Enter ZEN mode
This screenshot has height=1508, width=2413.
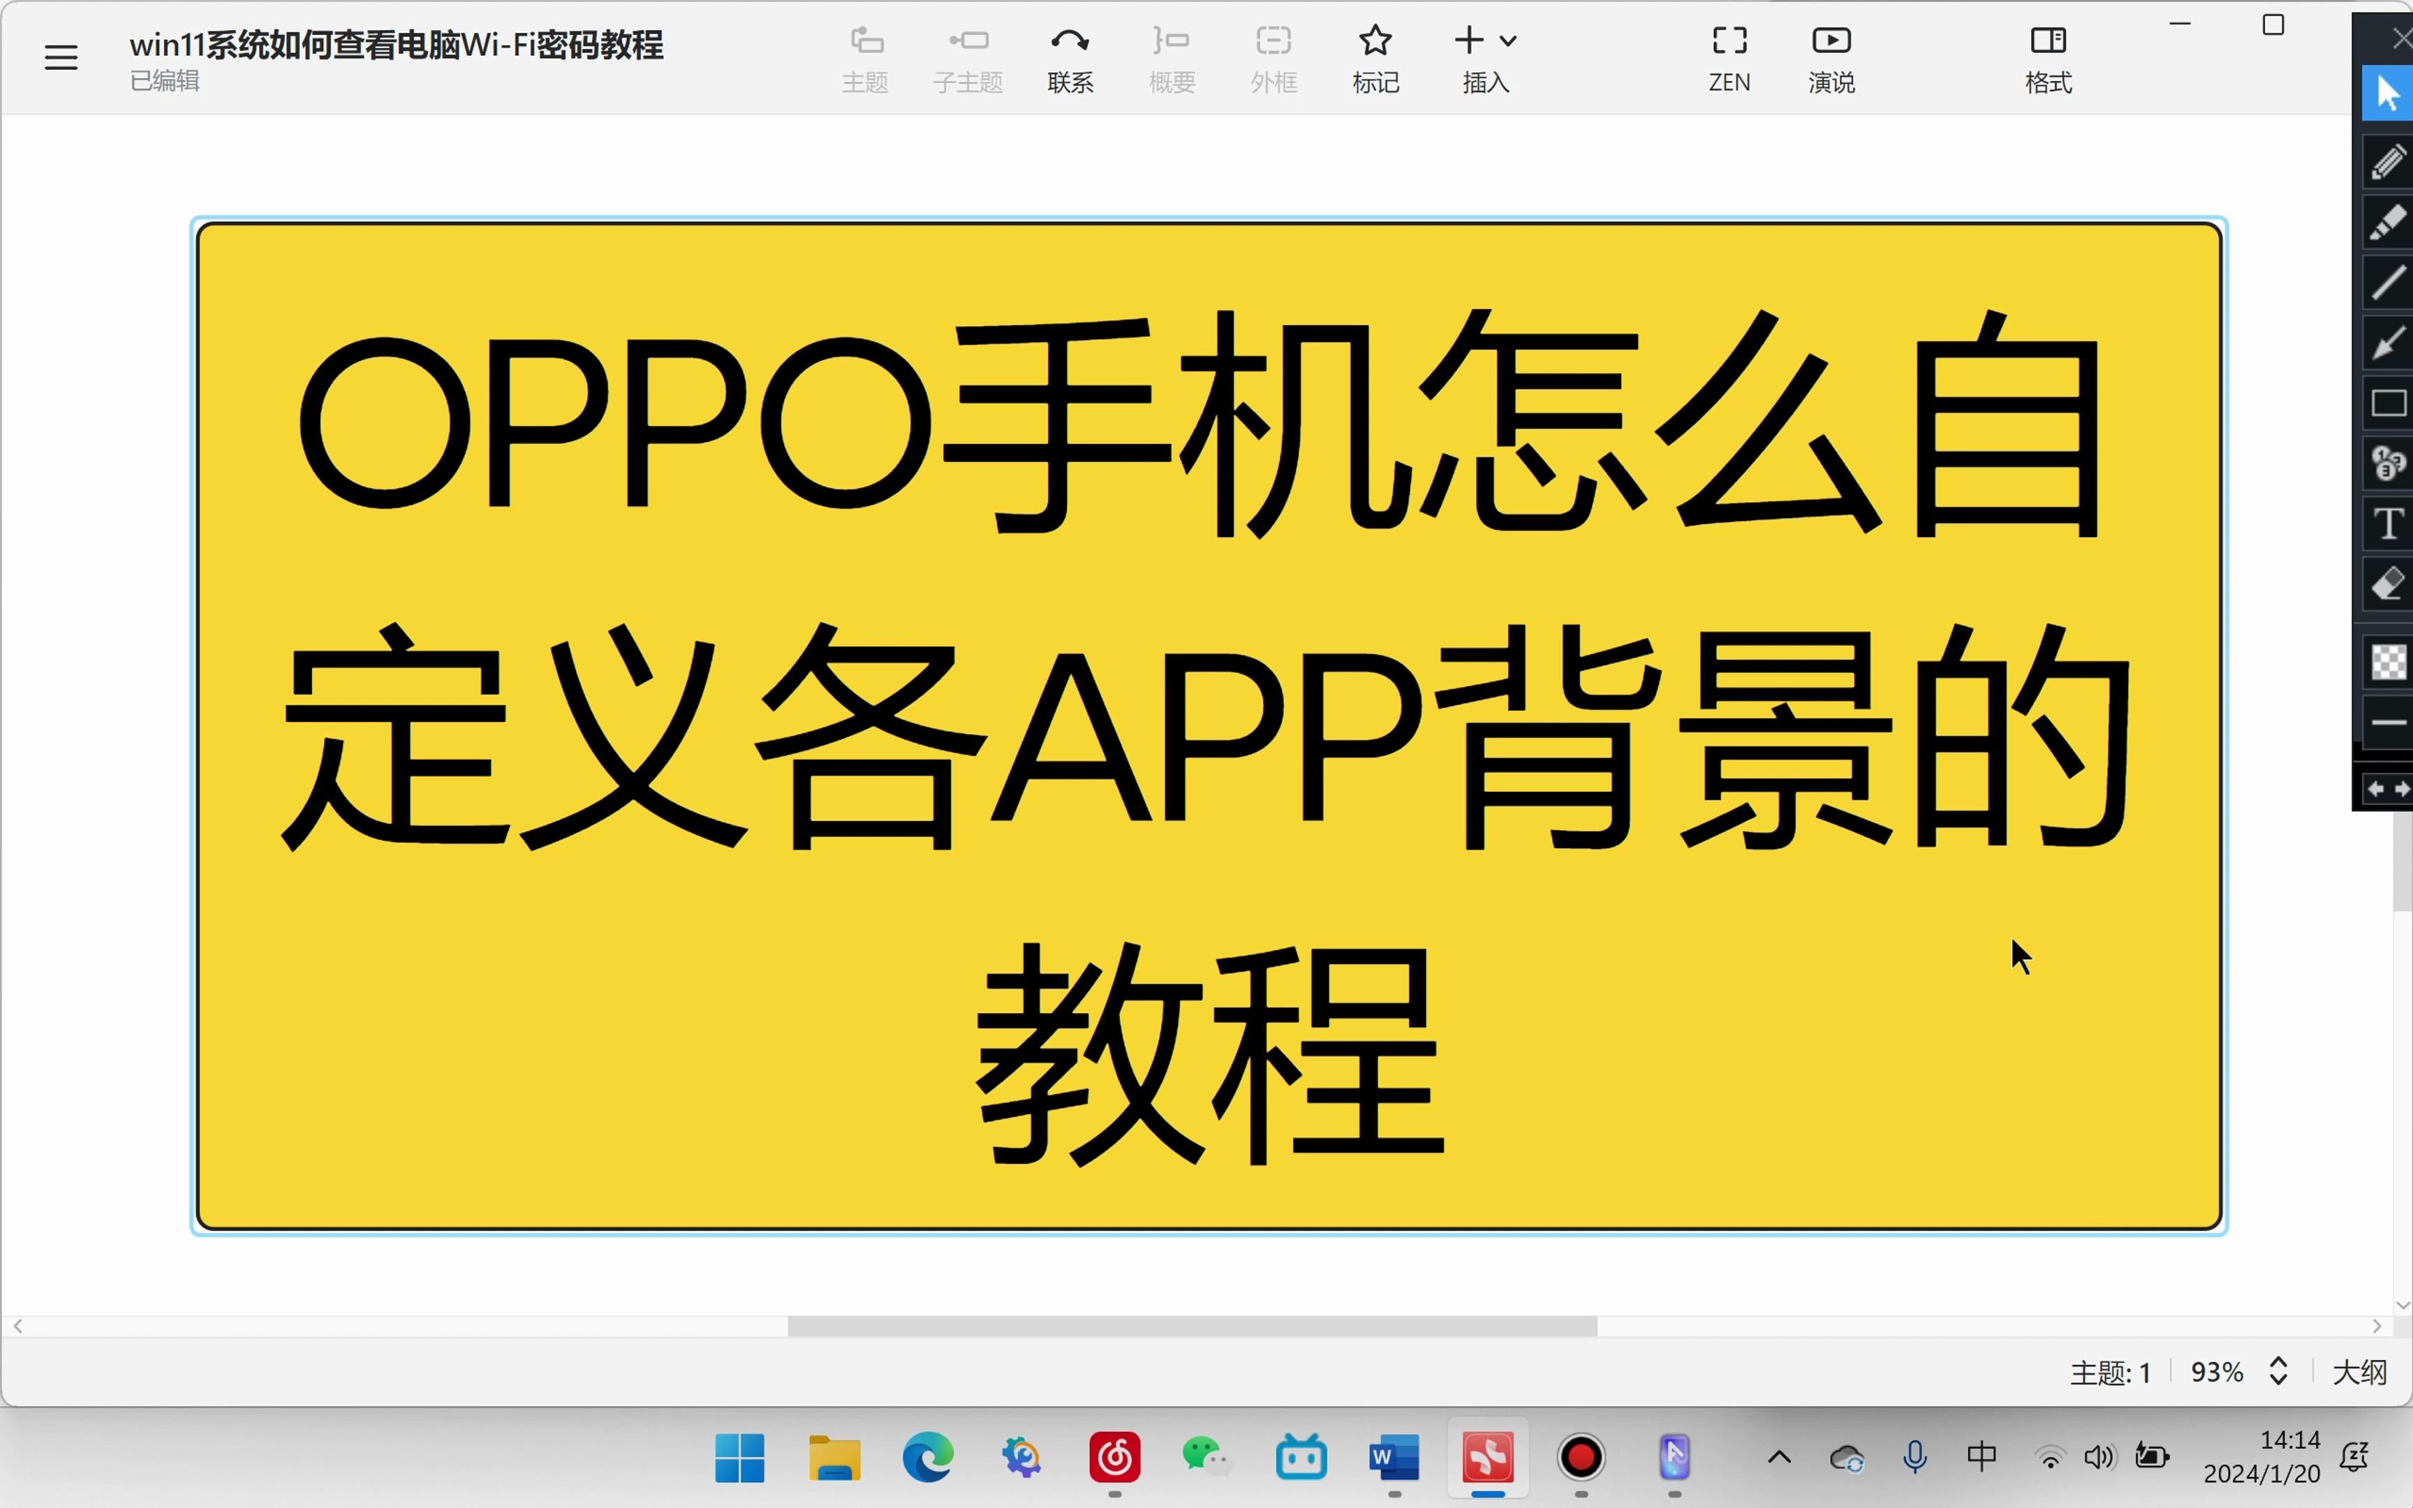[x=1730, y=60]
